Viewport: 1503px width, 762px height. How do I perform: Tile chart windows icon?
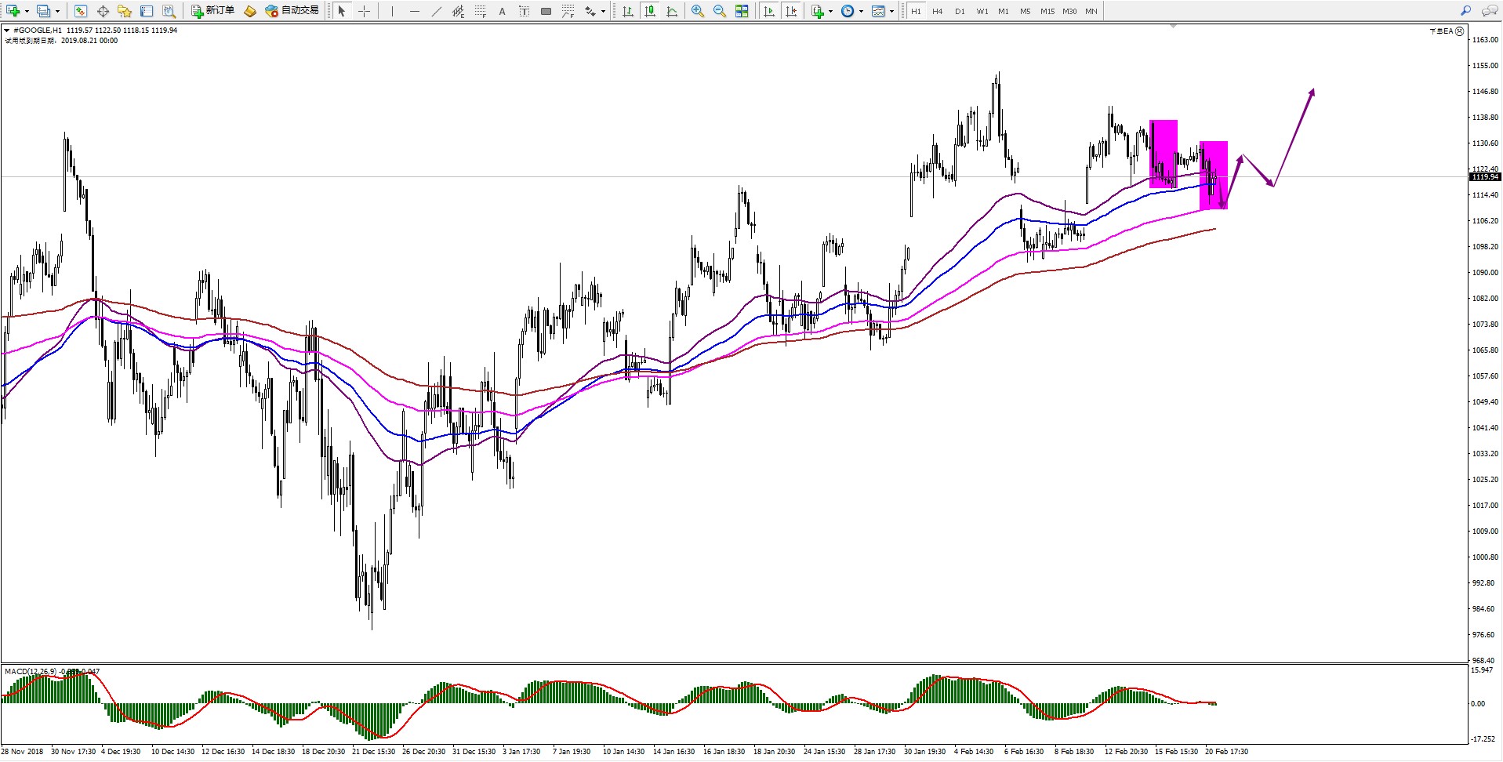pyautogui.click(x=742, y=11)
